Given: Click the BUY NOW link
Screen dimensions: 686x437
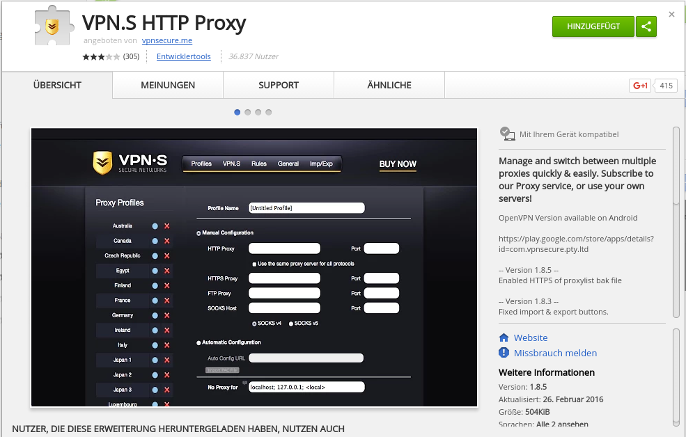Looking at the screenshot, I should pyautogui.click(x=398, y=164).
